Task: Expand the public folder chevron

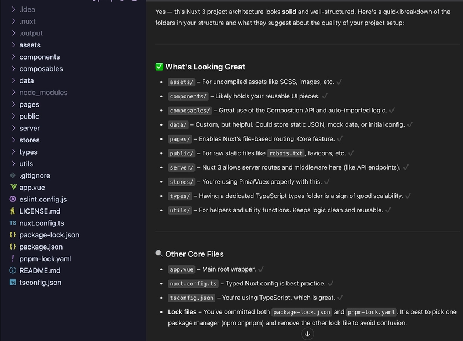Action: [x=13, y=116]
